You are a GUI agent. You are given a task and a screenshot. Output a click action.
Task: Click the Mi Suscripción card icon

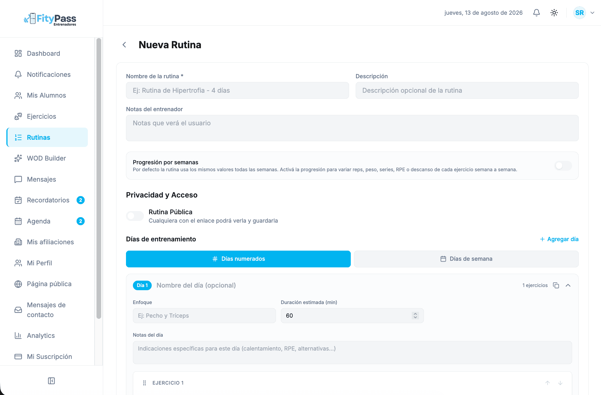(x=18, y=357)
